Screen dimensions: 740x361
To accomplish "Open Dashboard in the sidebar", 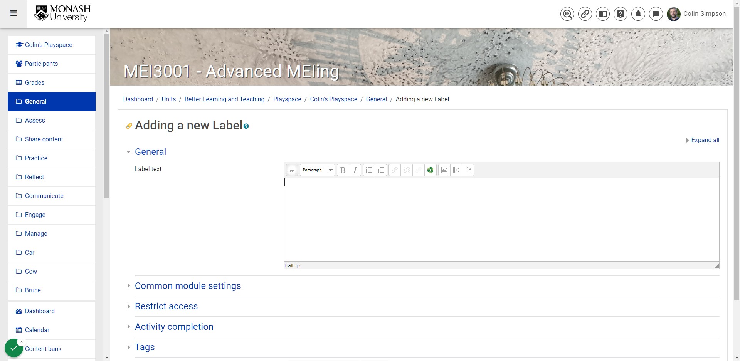I will pos(52,311).
